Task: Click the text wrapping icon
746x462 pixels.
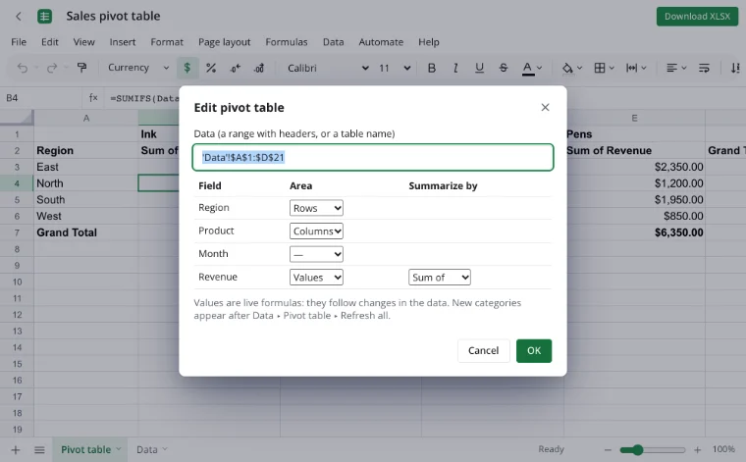Action: [704, 68]
